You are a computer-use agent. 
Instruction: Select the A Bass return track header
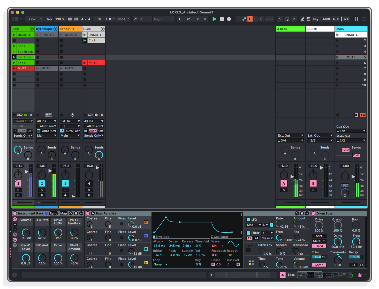(291, 29)
